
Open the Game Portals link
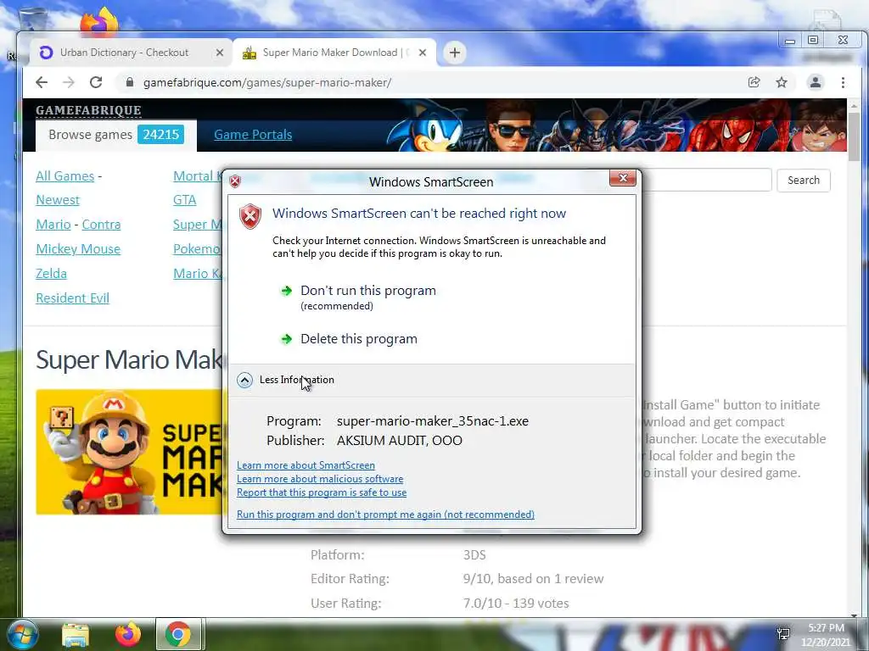[x=253, y=135]
